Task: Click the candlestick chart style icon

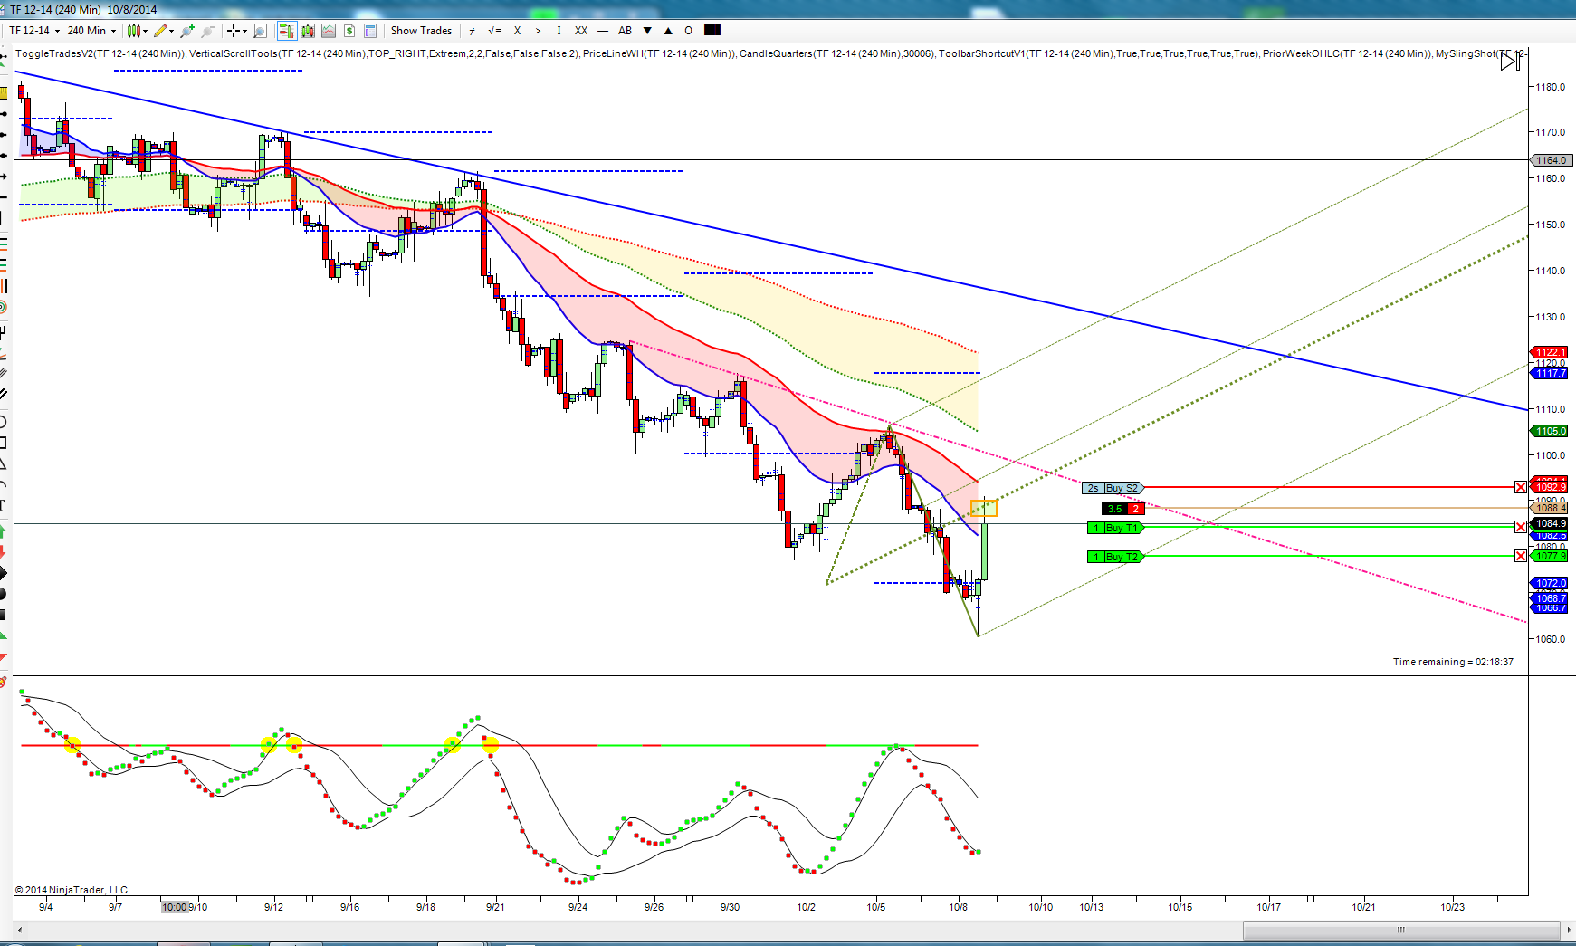Action: [x=134, y=31]
